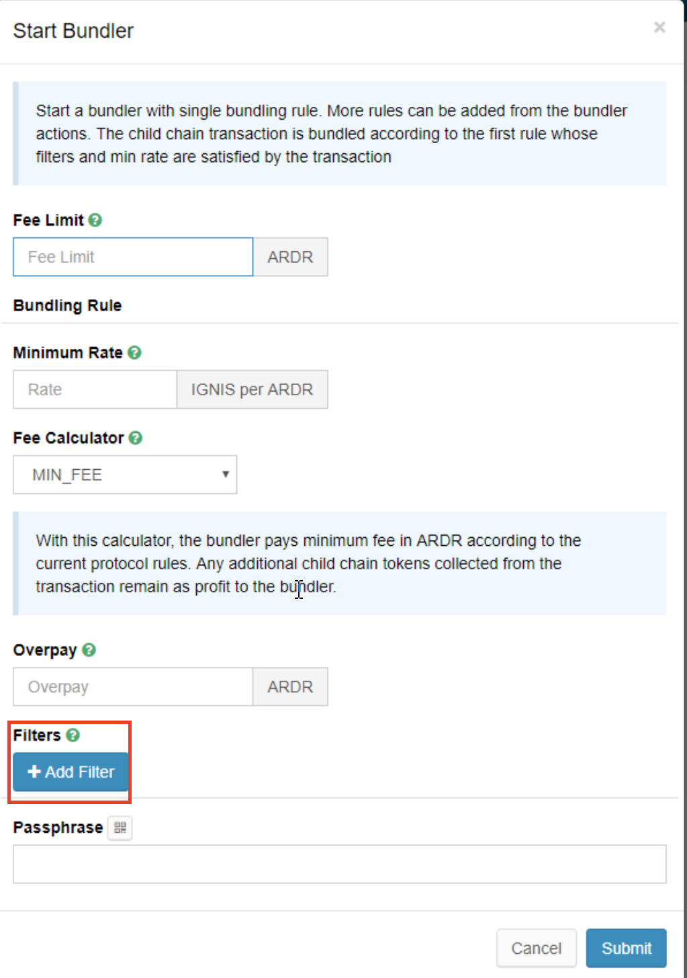Viewport: 687px width, 978px height.
Task: Click the Fee Limit help icon
Action: (x=95, y=220)
